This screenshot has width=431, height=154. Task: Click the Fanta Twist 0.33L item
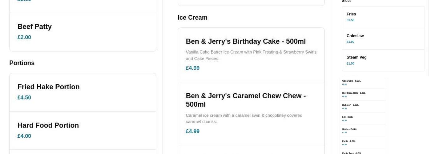point(363,152)
